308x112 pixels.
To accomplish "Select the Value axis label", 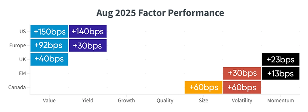I will 49,100.
